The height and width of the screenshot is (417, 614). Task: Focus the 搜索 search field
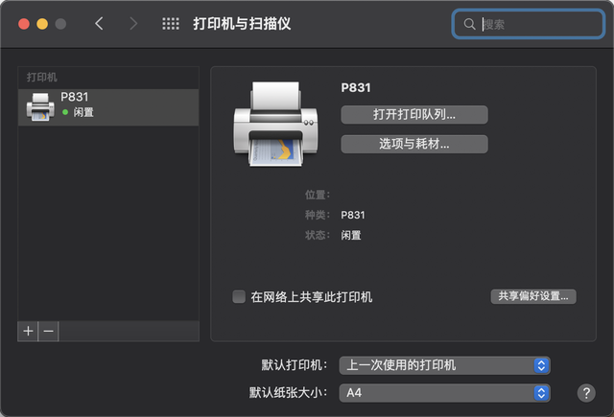pos(537,24)
